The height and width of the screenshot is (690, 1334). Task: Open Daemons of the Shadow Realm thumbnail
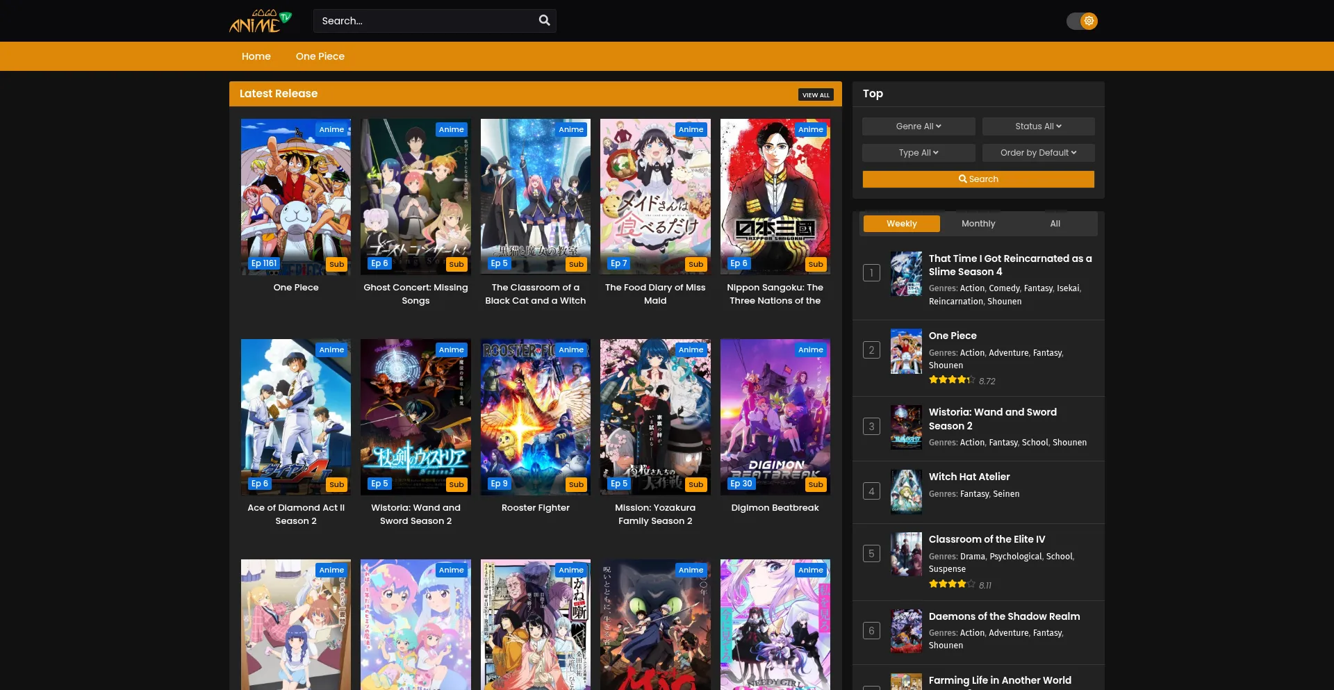click(x=906, y=632)
